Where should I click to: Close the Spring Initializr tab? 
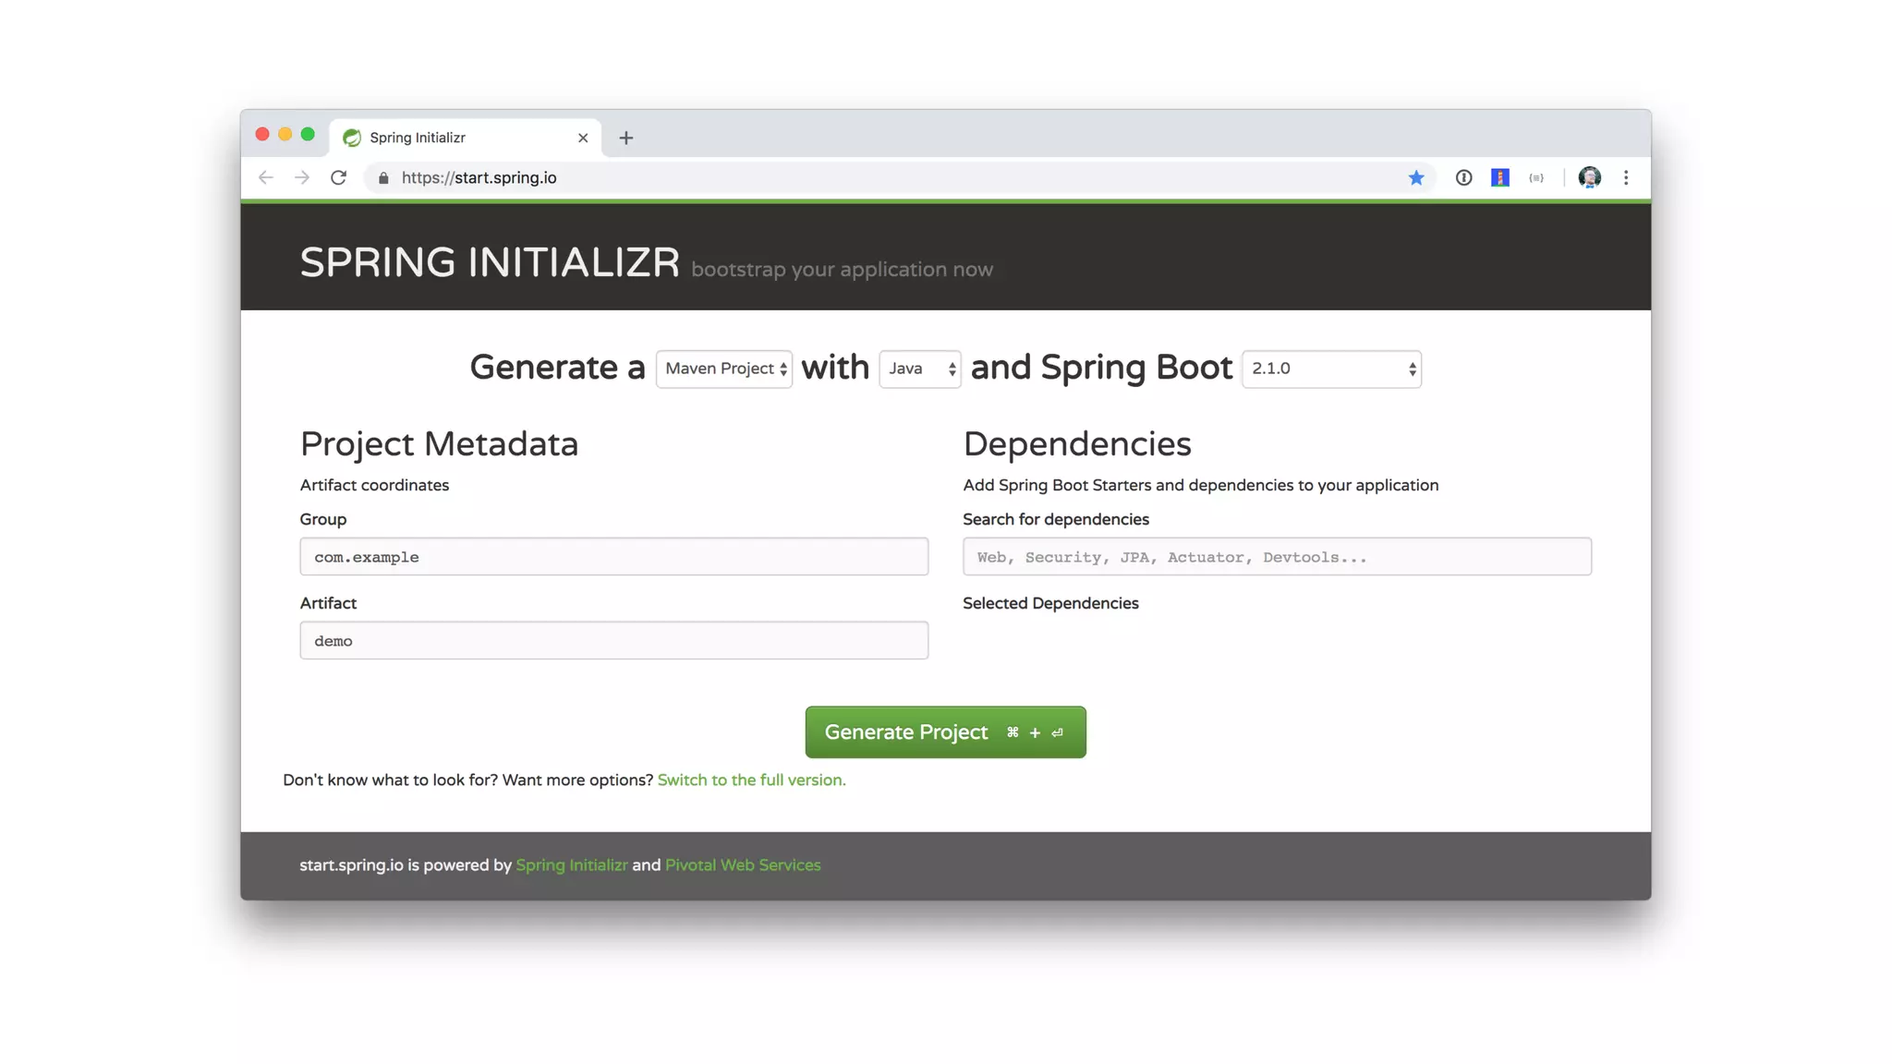click(x=583, y=138)
